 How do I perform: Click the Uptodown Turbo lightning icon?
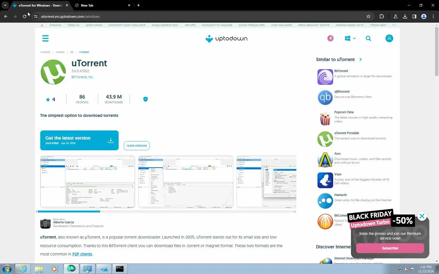point(330,38)
